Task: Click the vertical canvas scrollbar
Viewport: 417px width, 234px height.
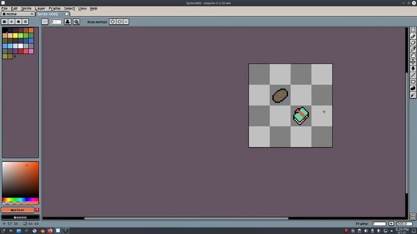Action: coord(407,133)
